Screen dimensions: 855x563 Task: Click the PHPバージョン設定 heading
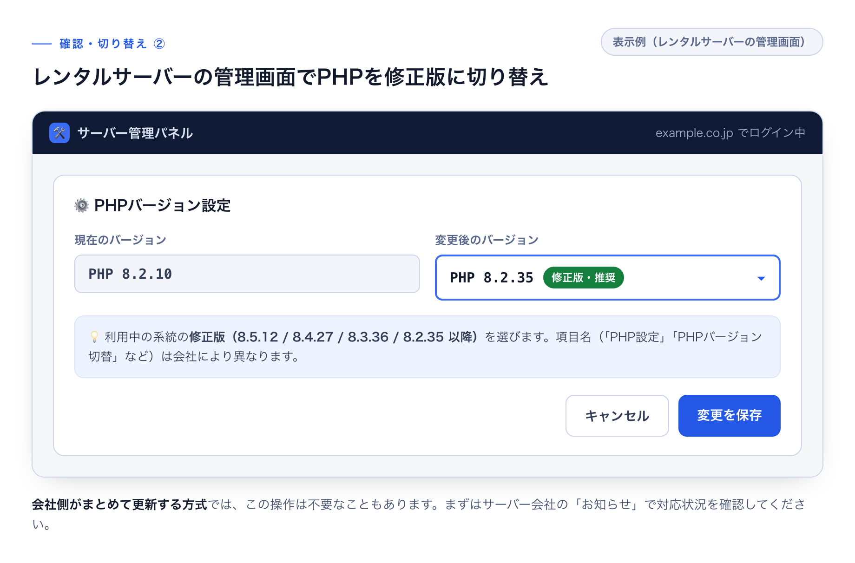coord(163,205)
